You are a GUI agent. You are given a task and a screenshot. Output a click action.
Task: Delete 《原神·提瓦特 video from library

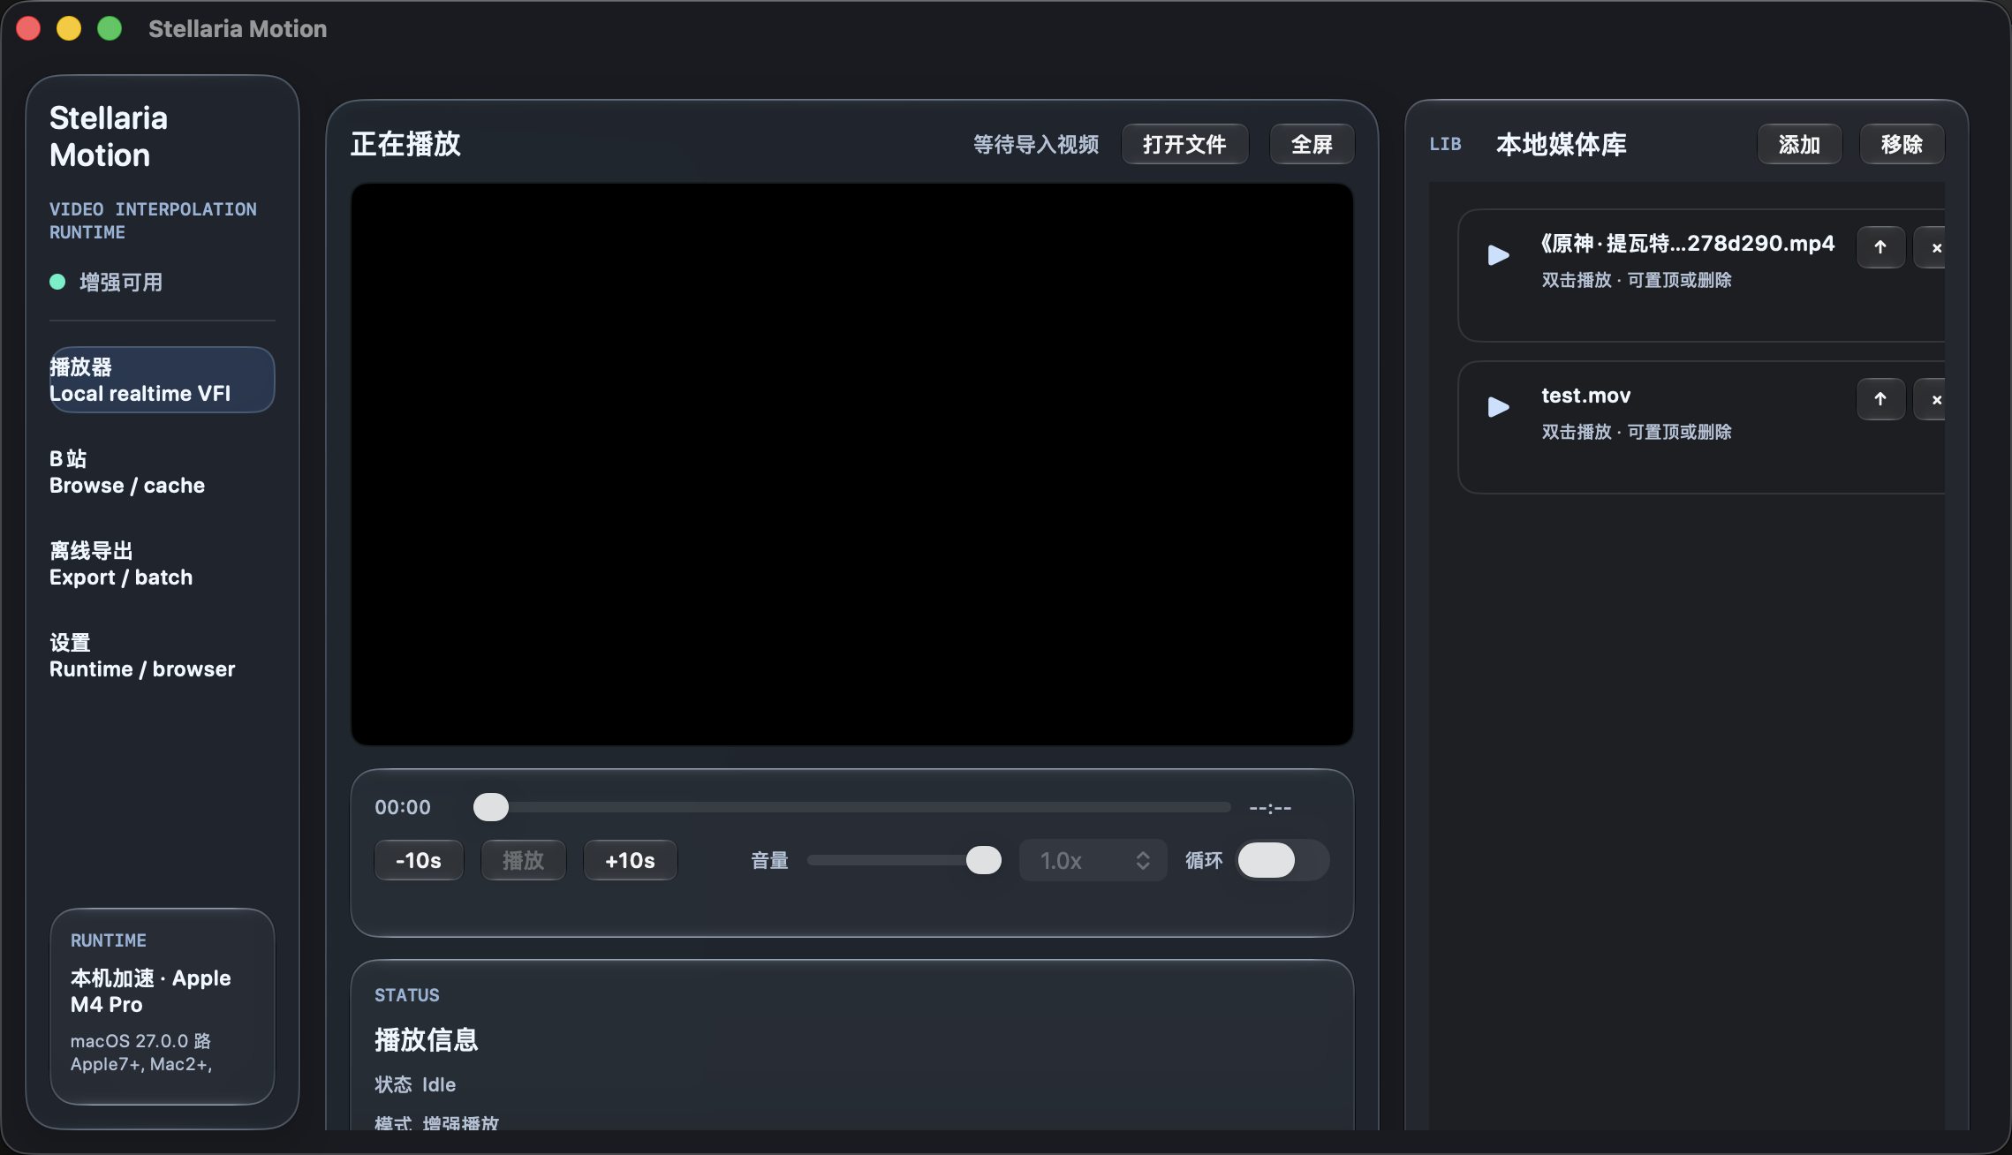point(1931,247)
